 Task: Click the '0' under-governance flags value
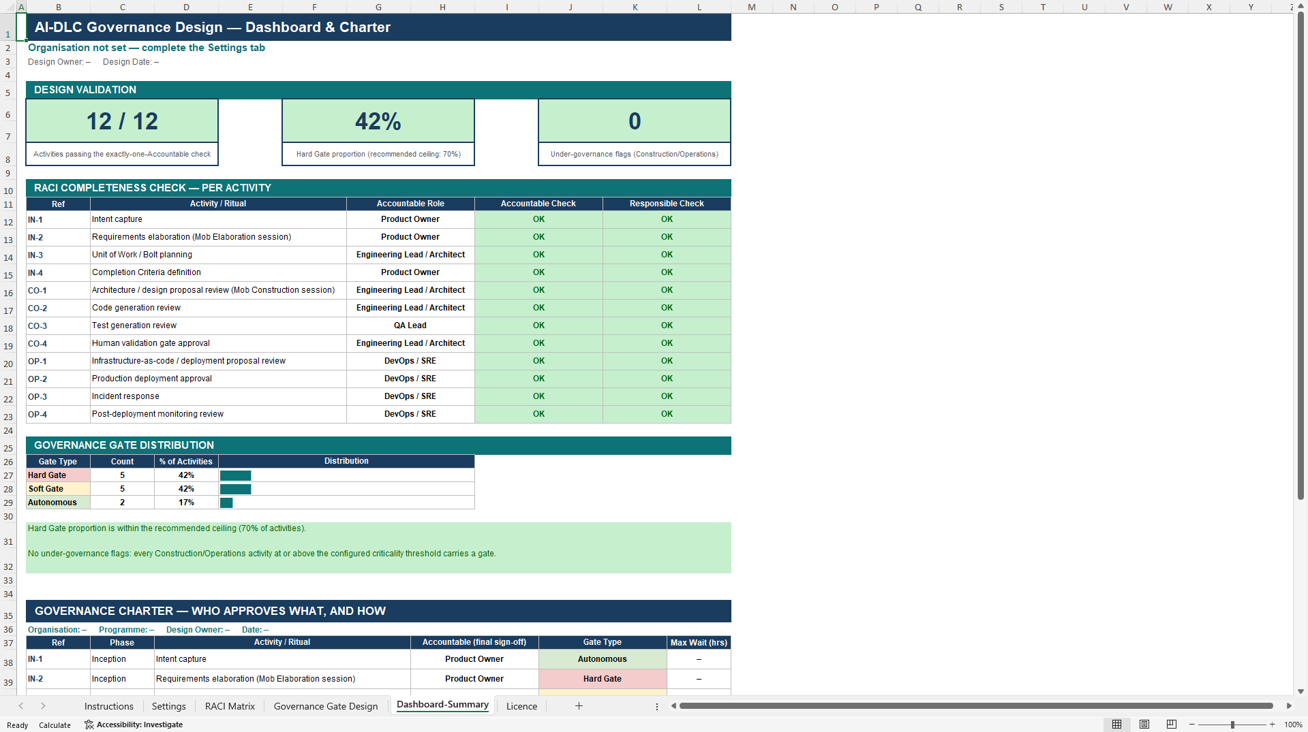point(635,121)
